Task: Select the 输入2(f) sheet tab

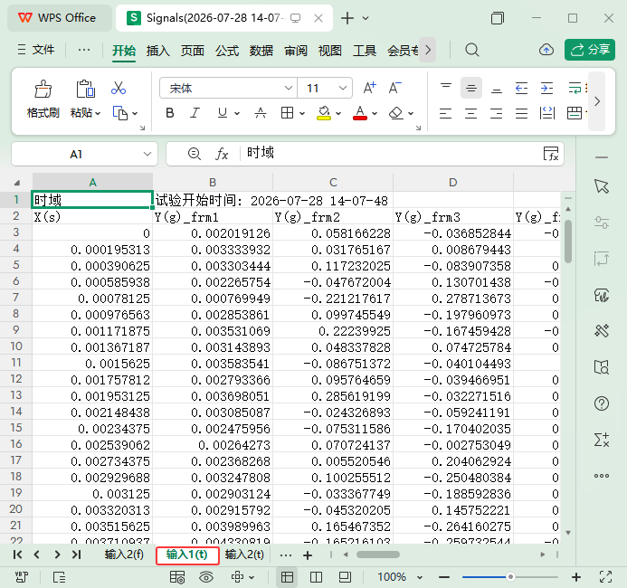Action: click(x=124, y=555)
